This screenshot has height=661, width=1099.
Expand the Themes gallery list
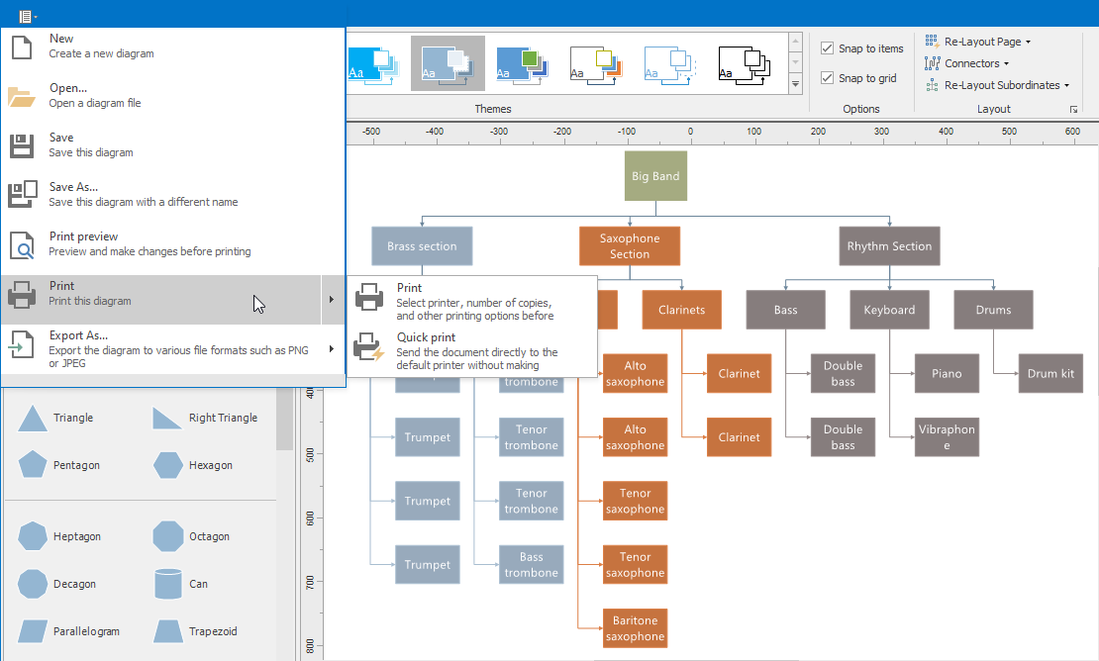pyautogui.click(x=795, y=86)
